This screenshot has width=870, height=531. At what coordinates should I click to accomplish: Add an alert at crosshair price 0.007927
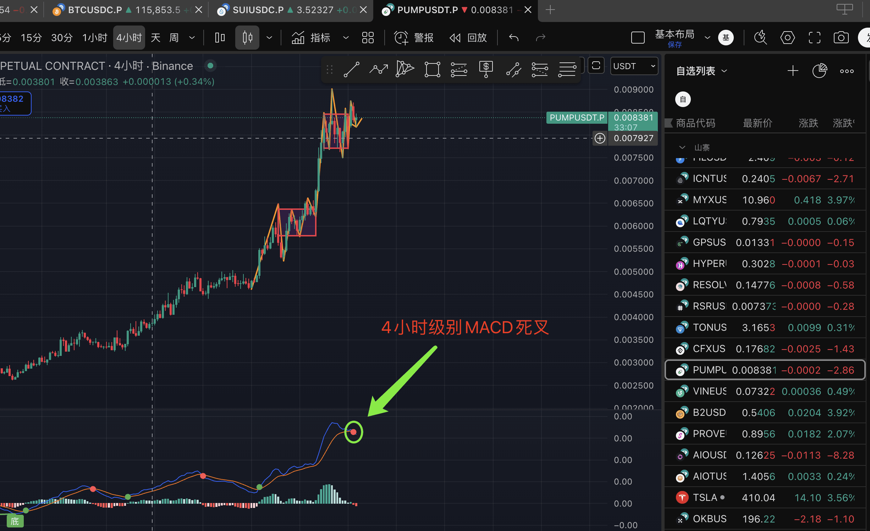click(600, 138)
